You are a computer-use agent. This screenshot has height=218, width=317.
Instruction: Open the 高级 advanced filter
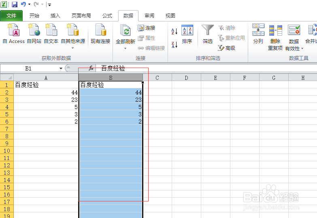(227, 48)
